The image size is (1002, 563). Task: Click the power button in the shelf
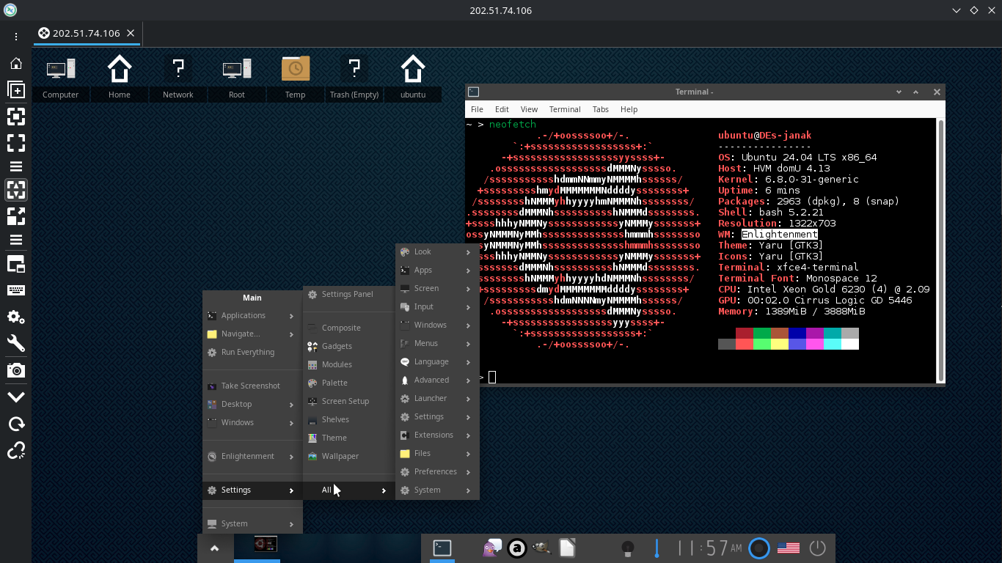817,548
